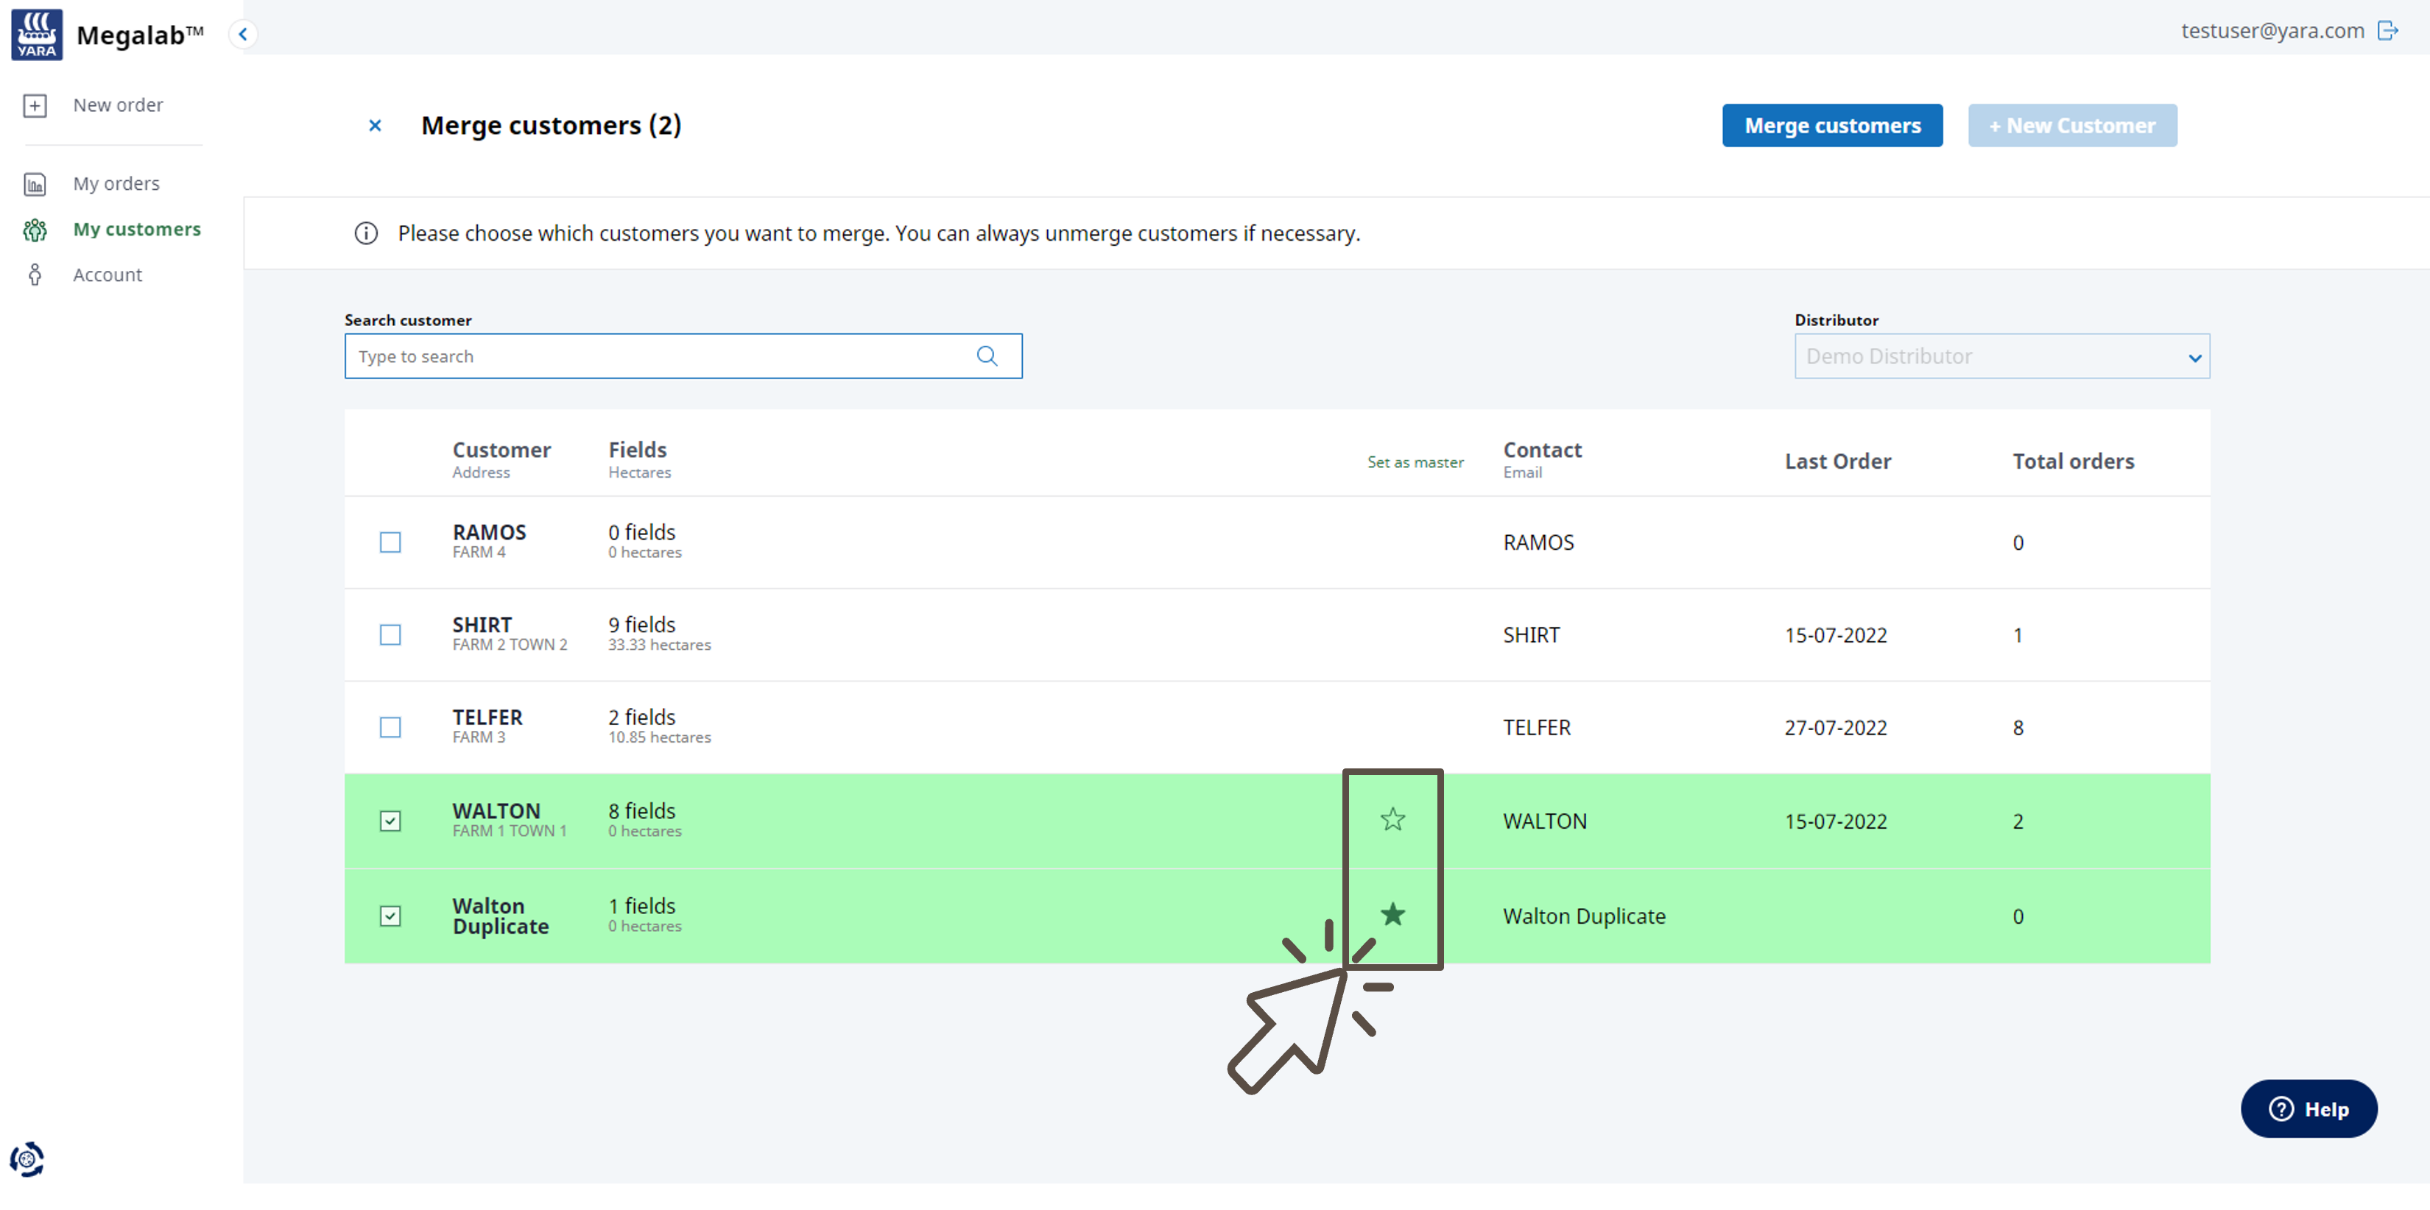2430x1210 pixels.
Task: Click the logout icon next to email
Action: [2387, 31]
